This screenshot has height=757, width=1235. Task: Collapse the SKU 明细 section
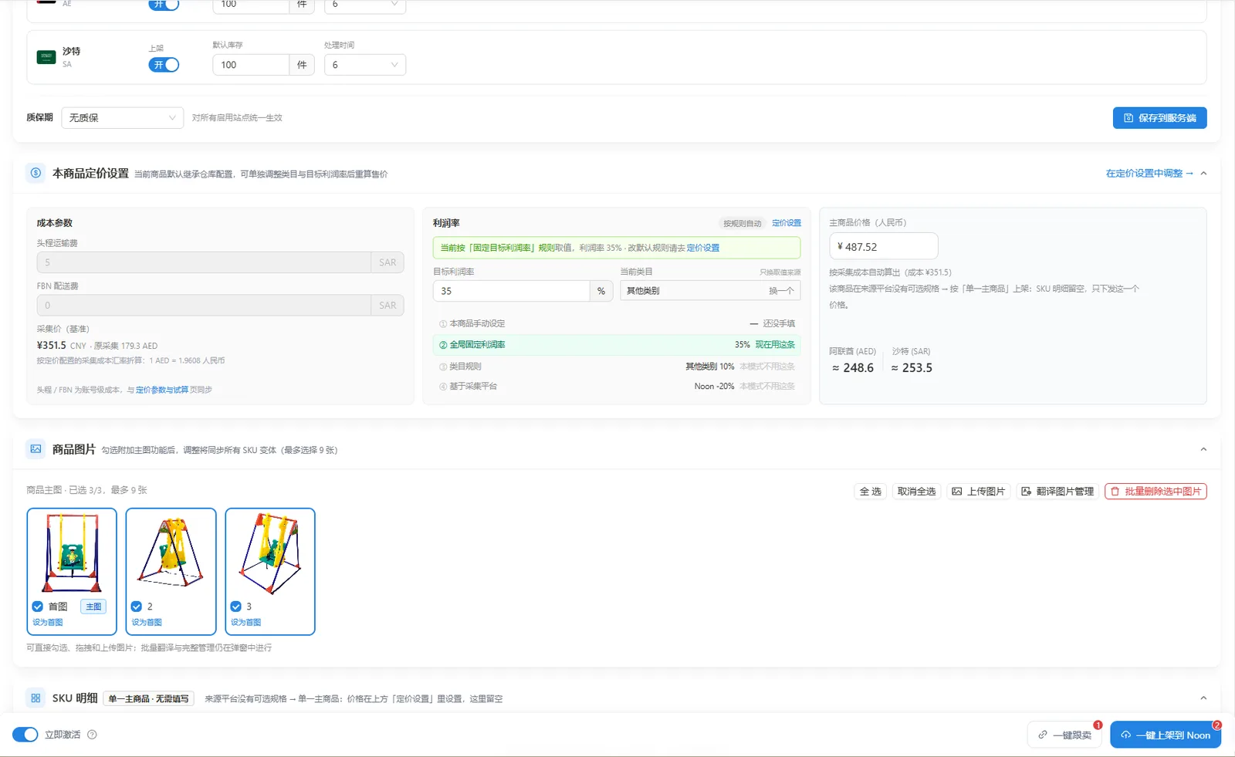pos(1203,698)
